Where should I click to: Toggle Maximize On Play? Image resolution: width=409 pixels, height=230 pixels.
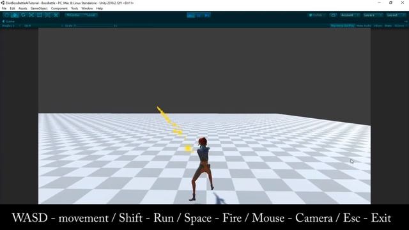point(343,26)
